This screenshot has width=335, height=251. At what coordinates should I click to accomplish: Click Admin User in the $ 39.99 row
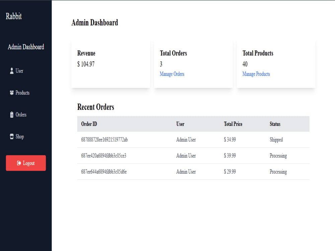coord(186,156)
